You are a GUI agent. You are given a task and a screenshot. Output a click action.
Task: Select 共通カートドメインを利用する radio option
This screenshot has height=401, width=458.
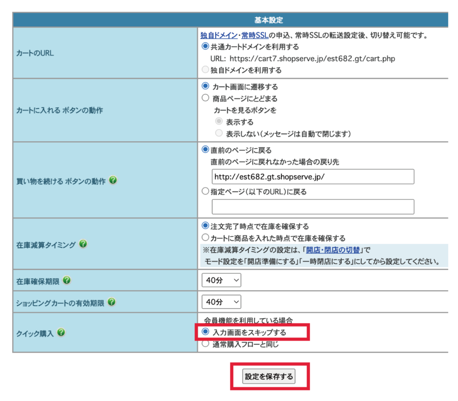tap(205, 47)
